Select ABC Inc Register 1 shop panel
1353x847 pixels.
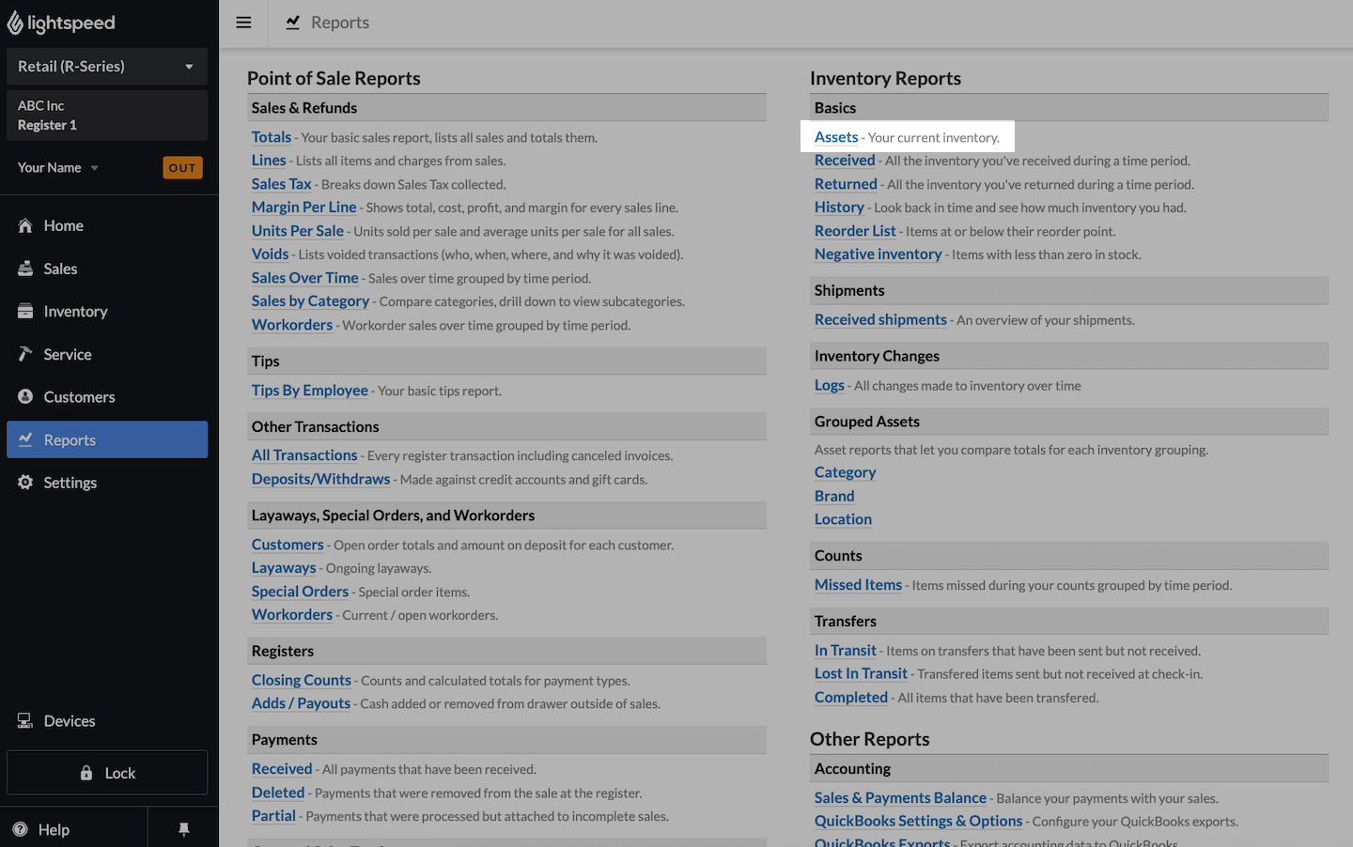pos(107,115)
